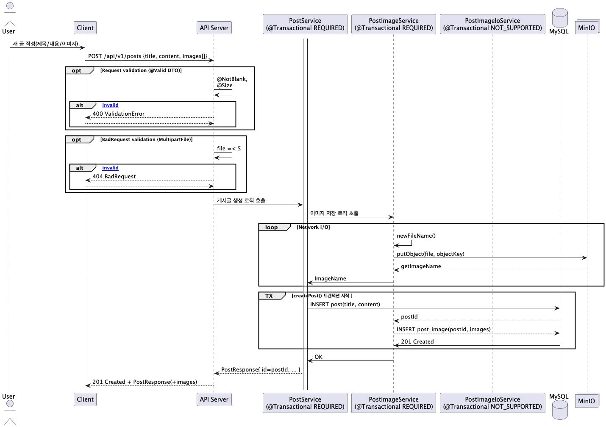Screen dimensions: 606x427
Task: Click the header PostImageService participant box
Action: tap(394, 24)
